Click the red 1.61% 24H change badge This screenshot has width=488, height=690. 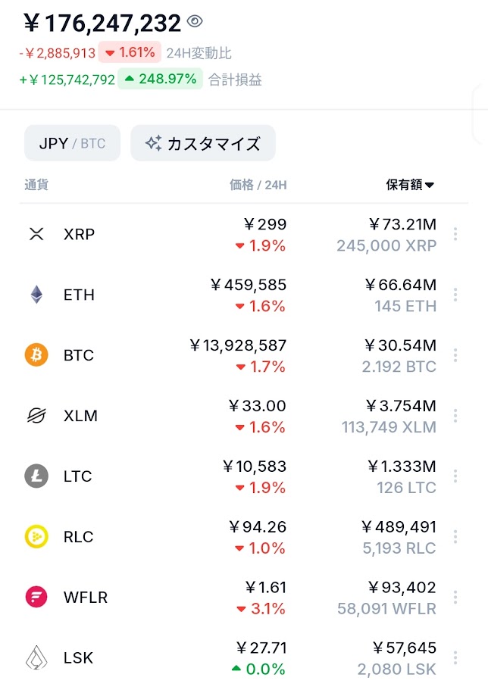pos(130,52)
